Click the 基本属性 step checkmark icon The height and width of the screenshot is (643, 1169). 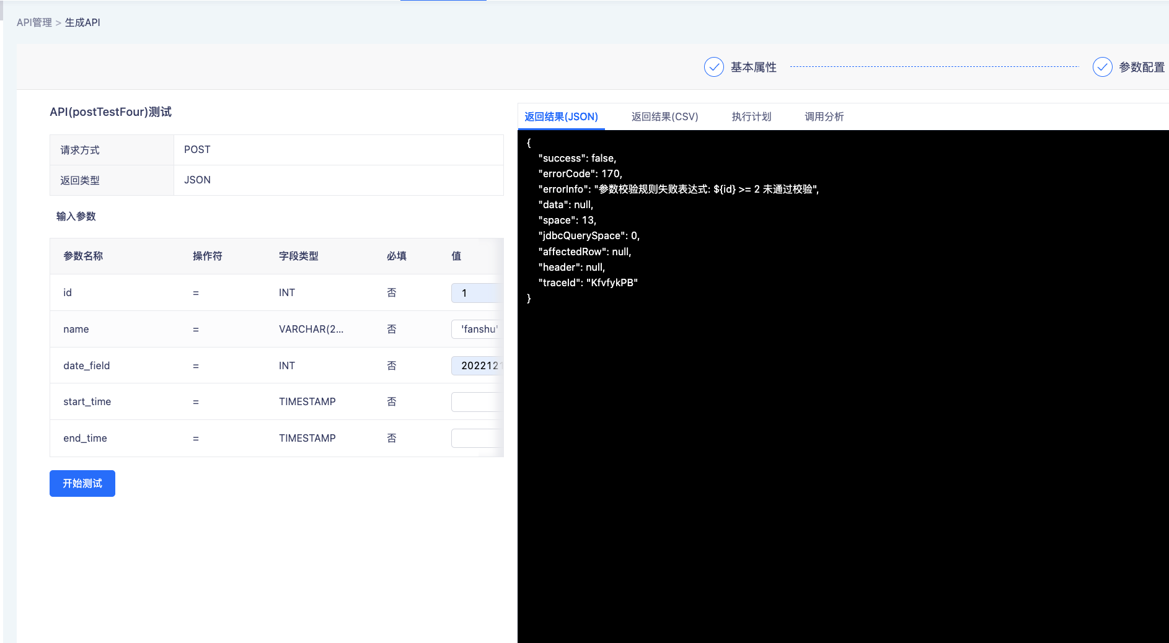coord(713,67)
